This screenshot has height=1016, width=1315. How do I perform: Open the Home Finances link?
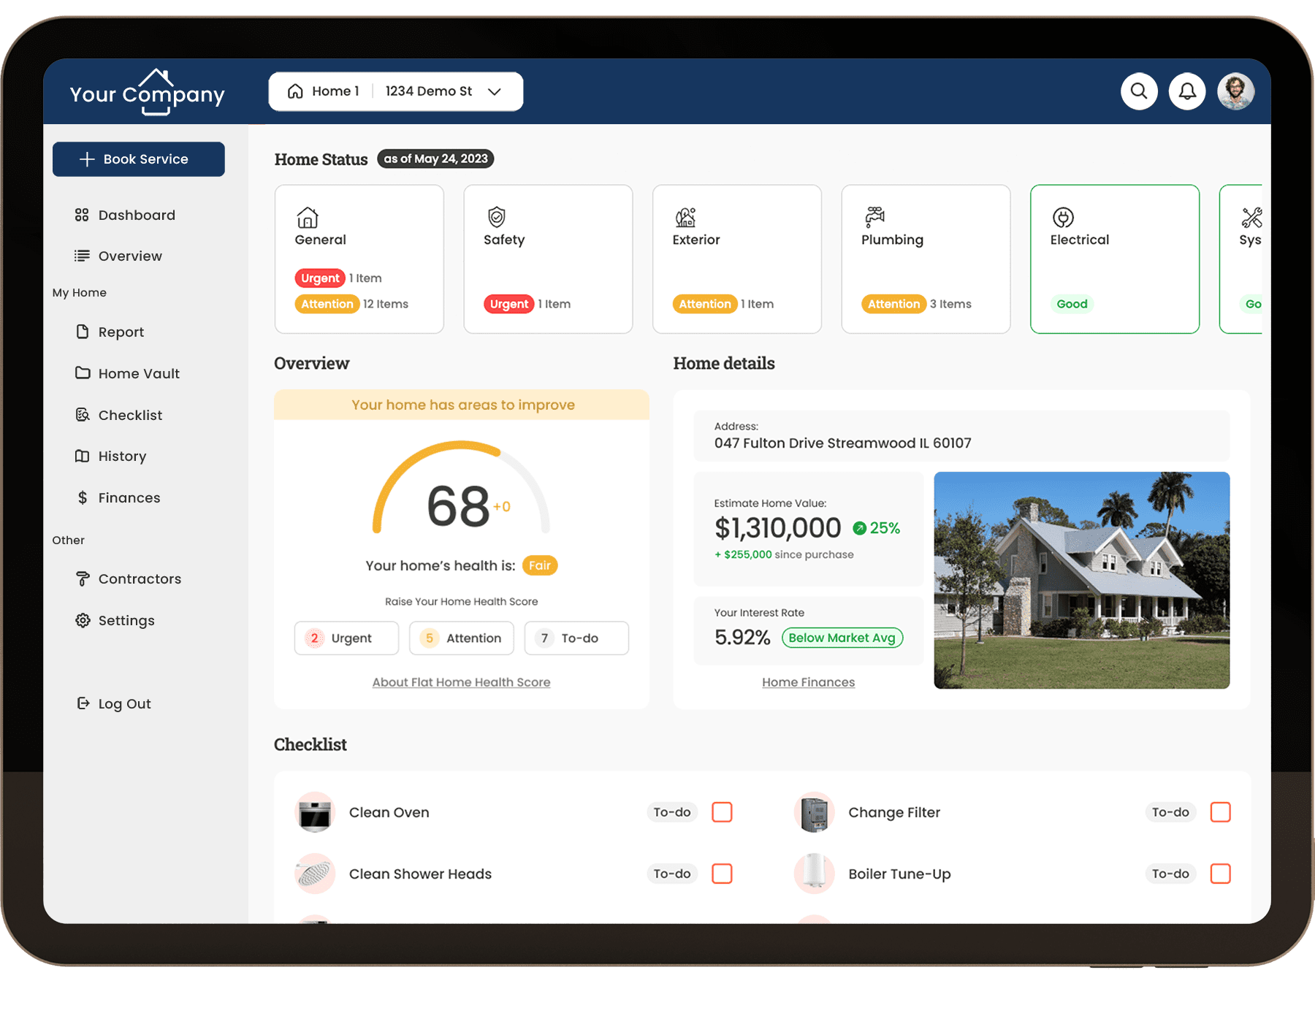(x=808, y=682)
